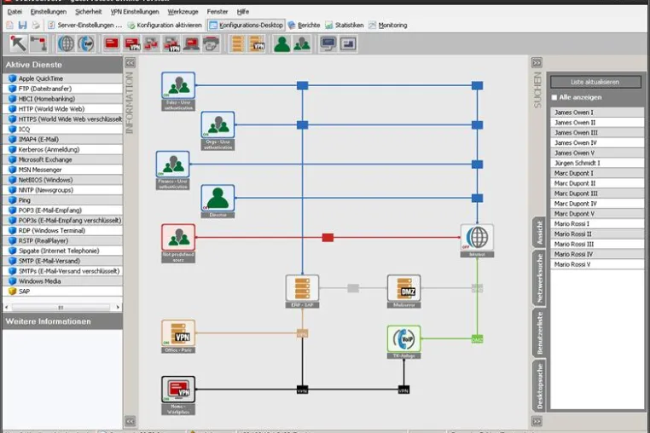
Task: Select the Director user node
Action: 218,198
